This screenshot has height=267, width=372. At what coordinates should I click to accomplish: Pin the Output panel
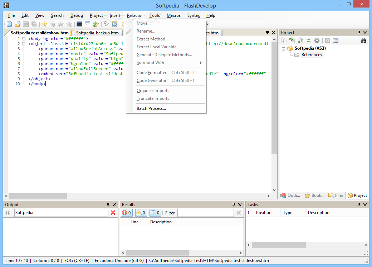click(108, 205)
